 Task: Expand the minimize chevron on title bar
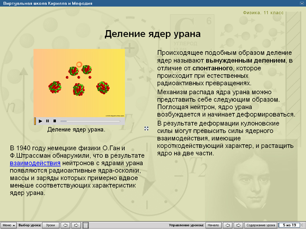tap(301, 3)
